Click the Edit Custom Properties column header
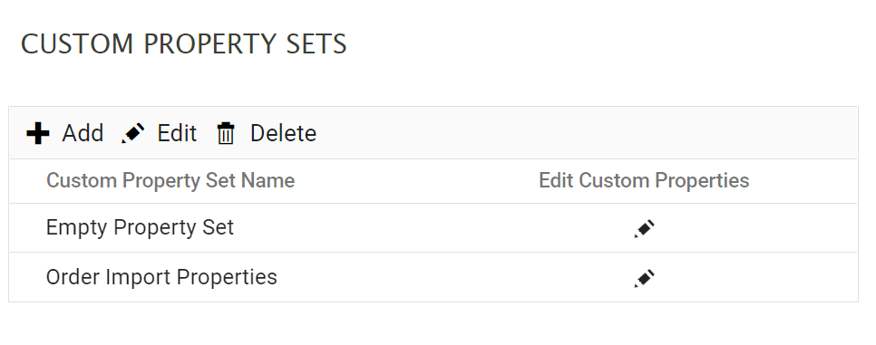This screenshot has height=345, width=876. 644,180
